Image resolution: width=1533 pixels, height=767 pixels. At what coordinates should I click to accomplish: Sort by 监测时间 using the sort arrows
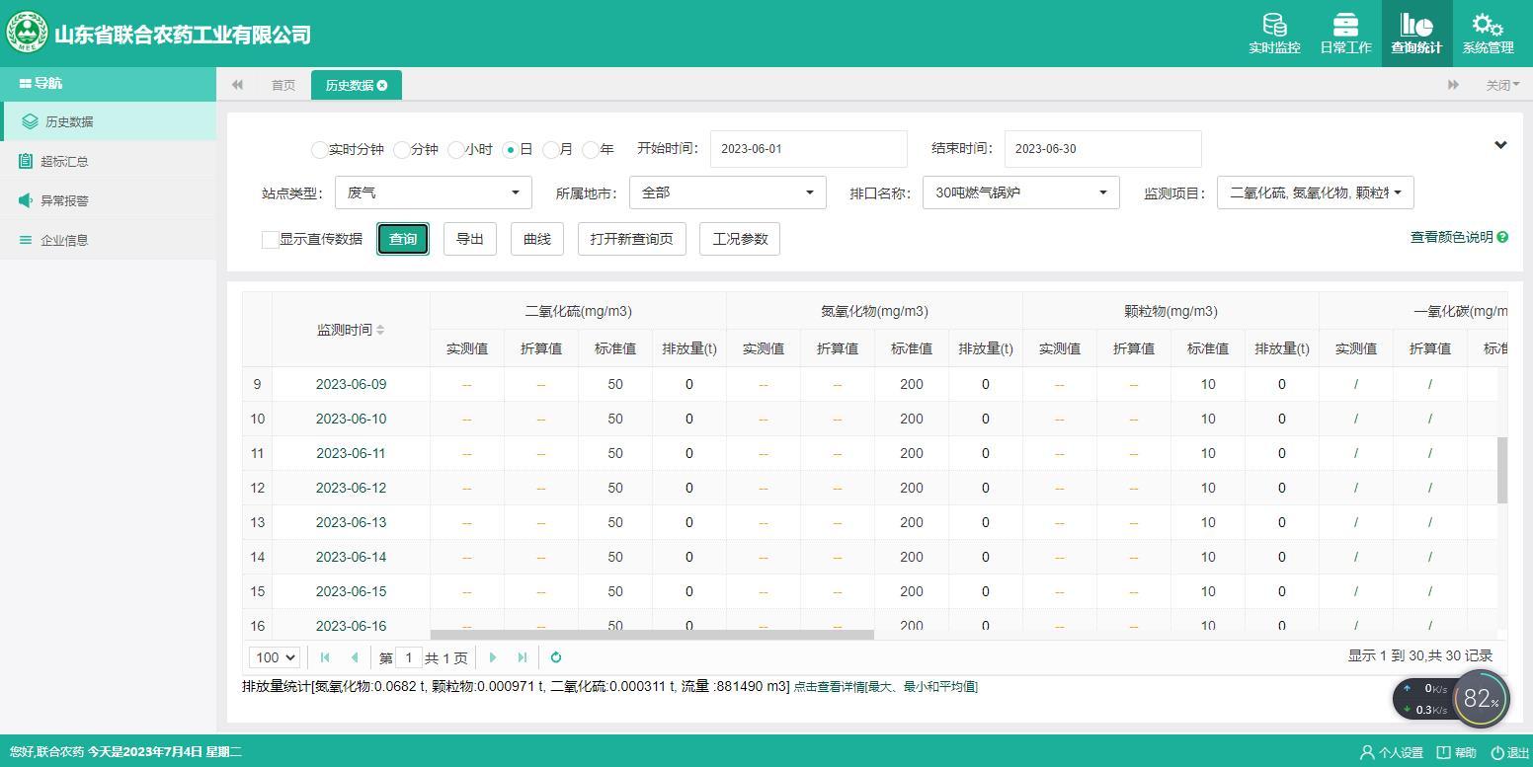click(x=380, y=330)
